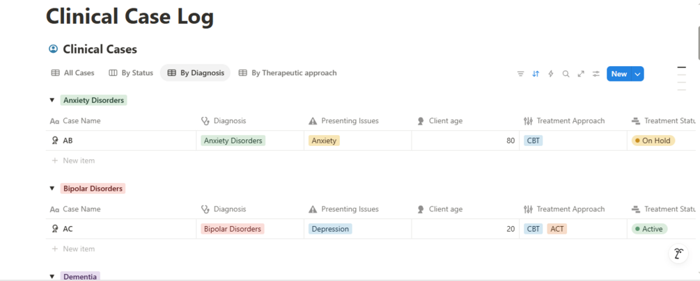Open view settings sliders icon
The height and width of the screenshot is (281, 700).
coord(596,74)
